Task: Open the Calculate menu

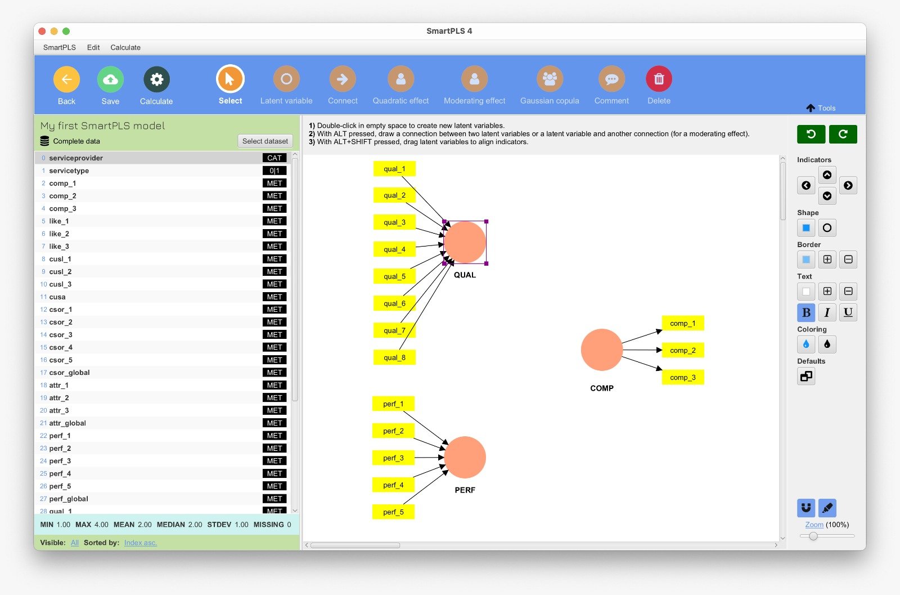Action: point(125,47)
